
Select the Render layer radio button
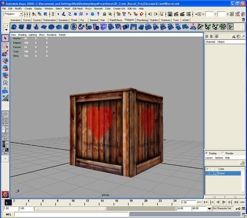click(x=223, y=153)
